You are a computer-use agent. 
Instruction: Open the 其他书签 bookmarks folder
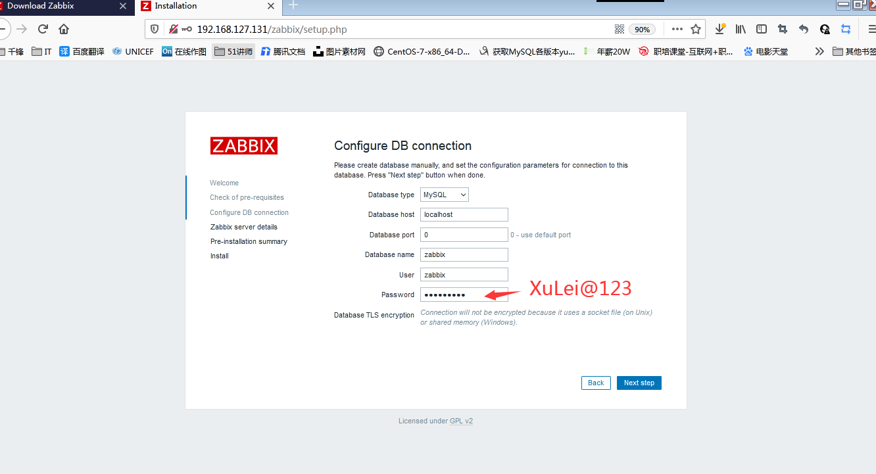(x=854, y=51)
